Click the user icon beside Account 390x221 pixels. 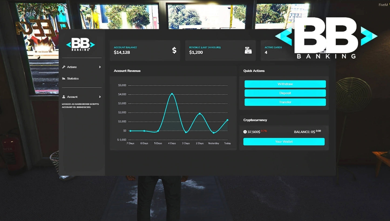[64, 97]
